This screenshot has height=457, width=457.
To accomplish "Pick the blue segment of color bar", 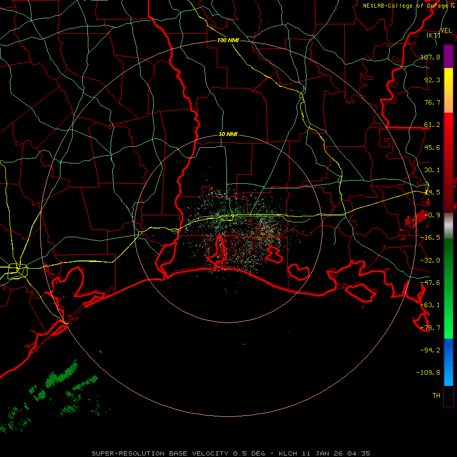I will [x=448, y=362].
